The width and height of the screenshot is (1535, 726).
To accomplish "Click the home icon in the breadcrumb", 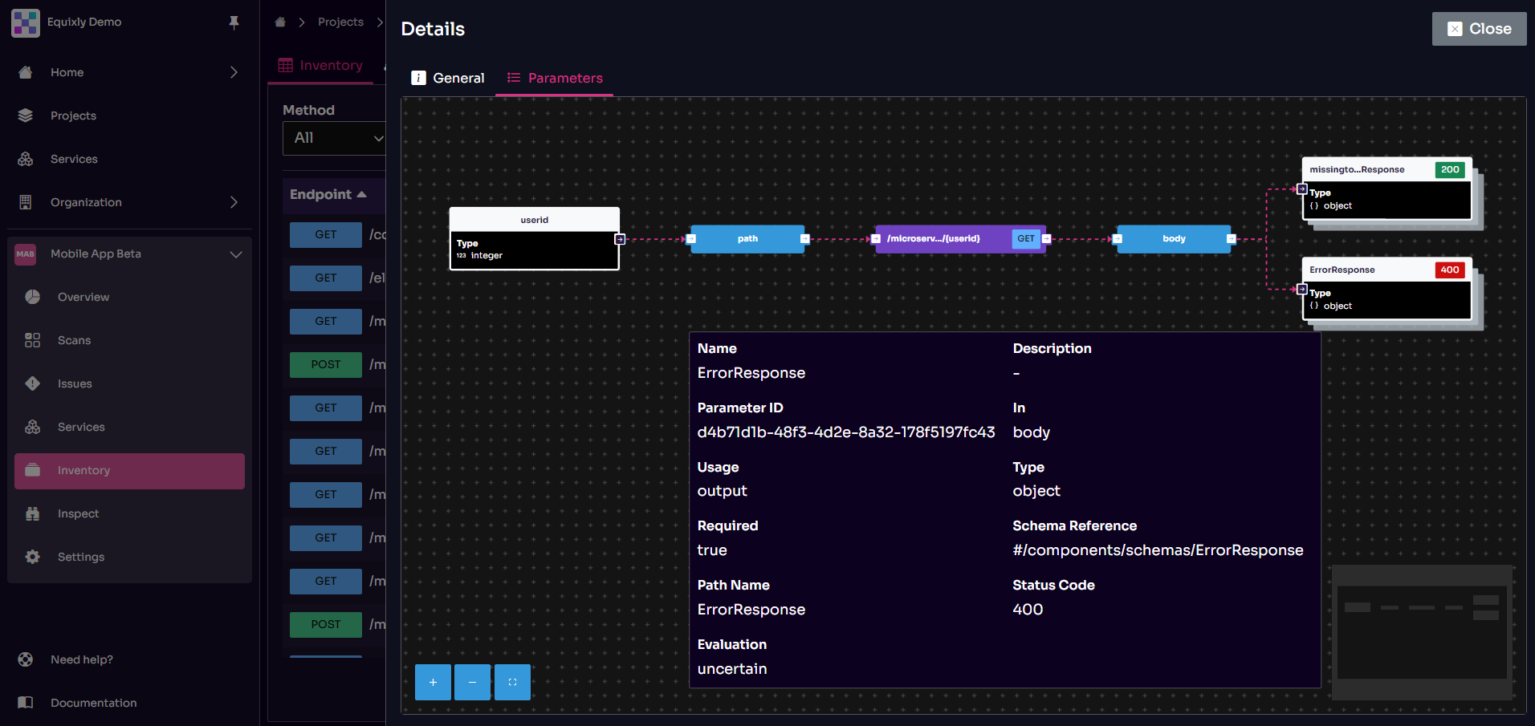I will pos(279,22).
